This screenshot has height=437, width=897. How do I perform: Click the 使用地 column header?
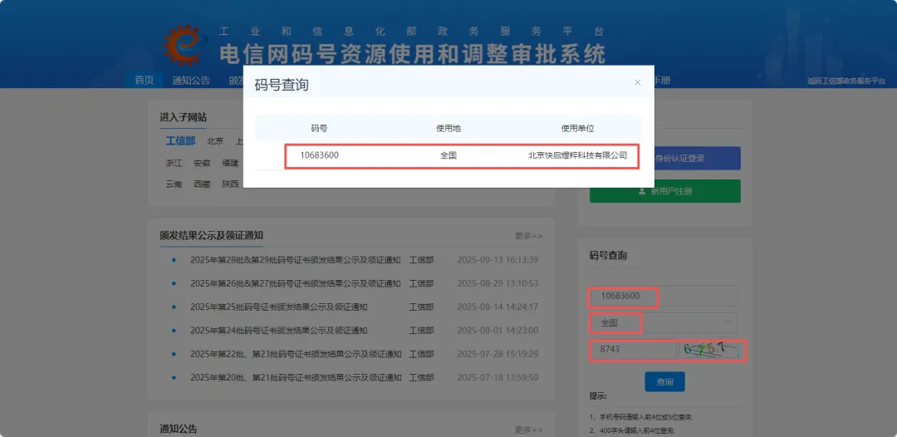pos(448,129)
